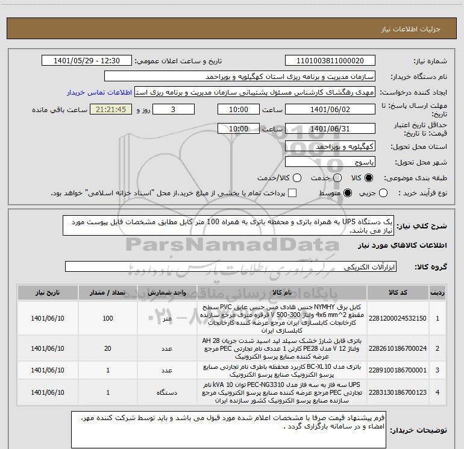Click the quantity 100 cell

click(108, 318)
